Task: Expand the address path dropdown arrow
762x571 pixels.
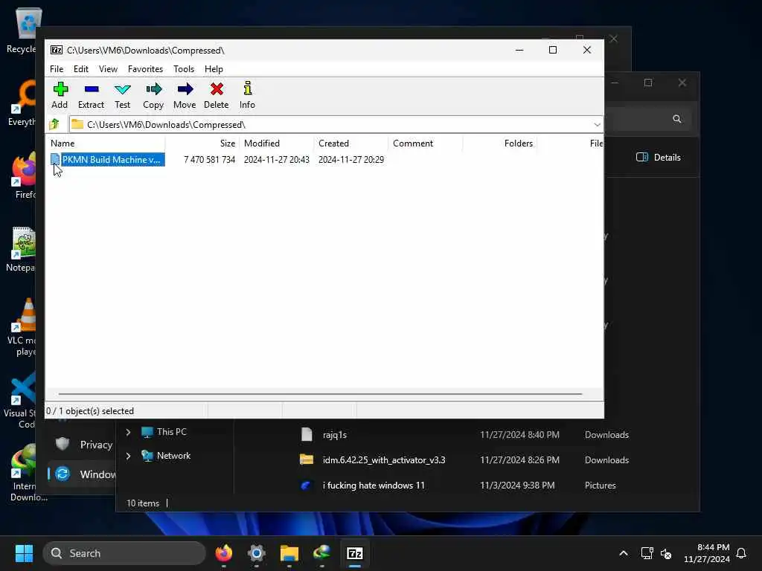Action: pyautogui.click(x=597, y=125)
